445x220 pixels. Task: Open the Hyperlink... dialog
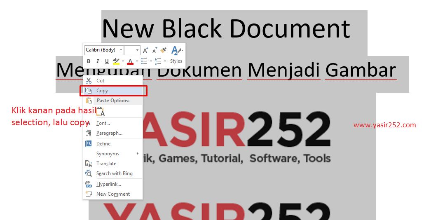click(108, 184)
